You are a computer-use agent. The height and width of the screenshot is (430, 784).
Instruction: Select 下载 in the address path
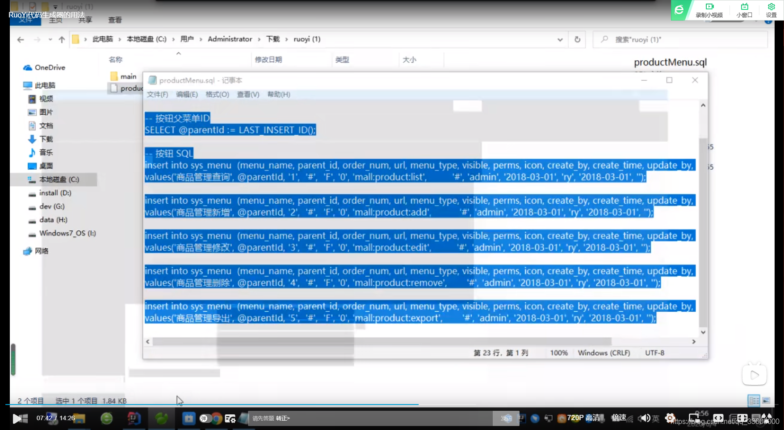pyautogui.click(x=273, y=39)
